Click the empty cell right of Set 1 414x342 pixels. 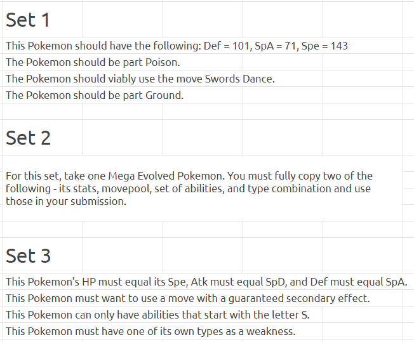(x=123, y=19)
